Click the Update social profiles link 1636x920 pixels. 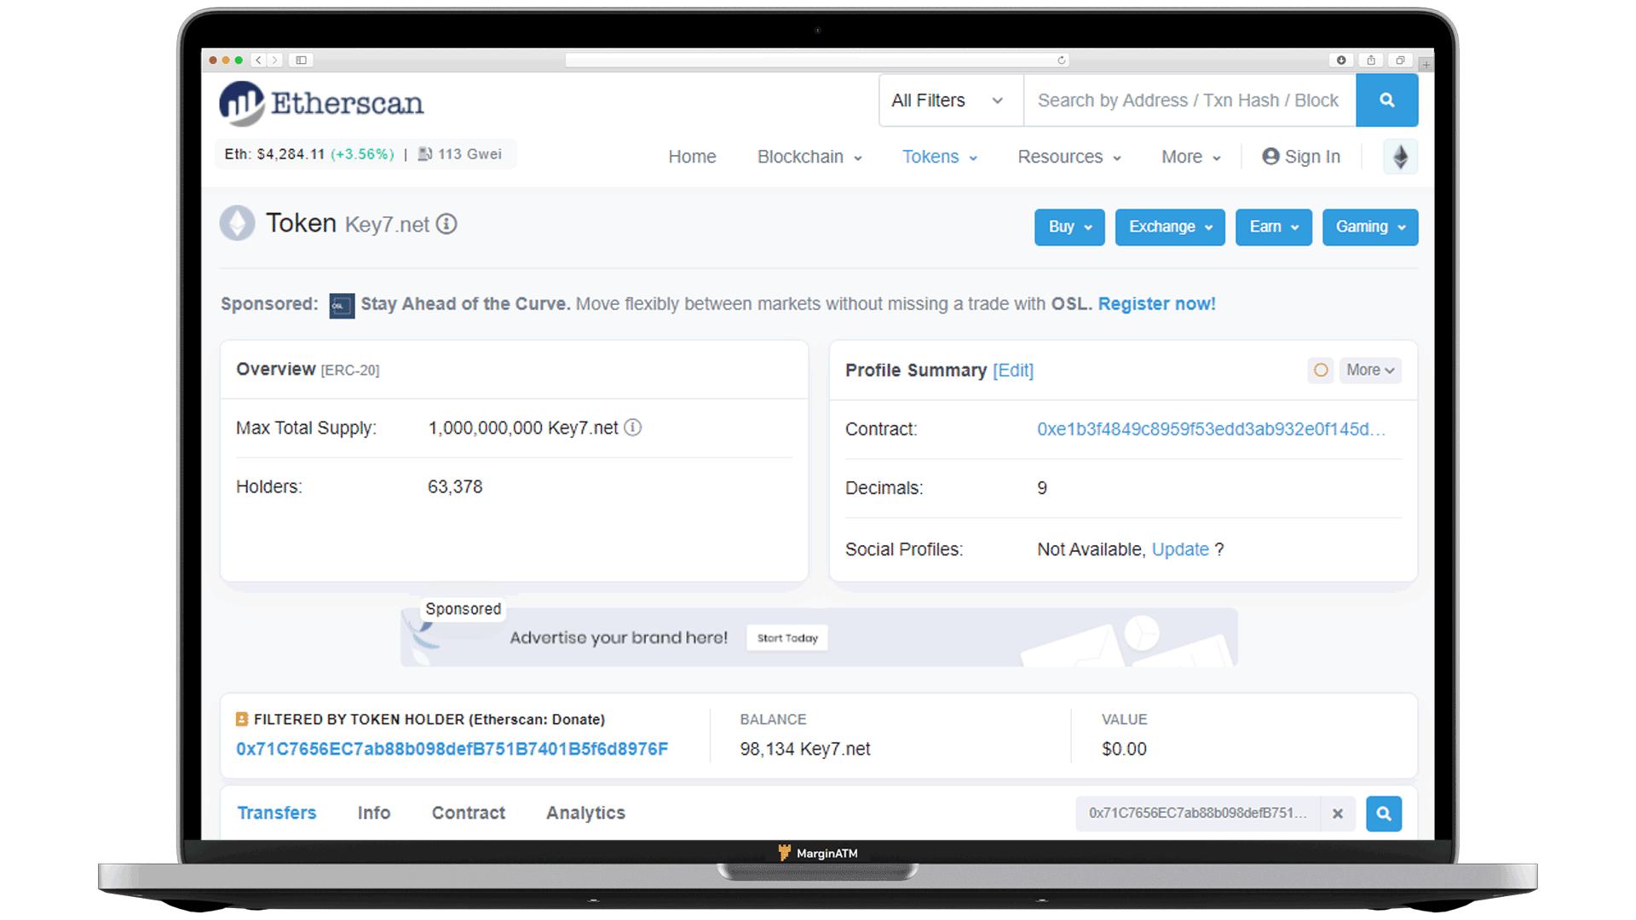tap(1180, 549)
